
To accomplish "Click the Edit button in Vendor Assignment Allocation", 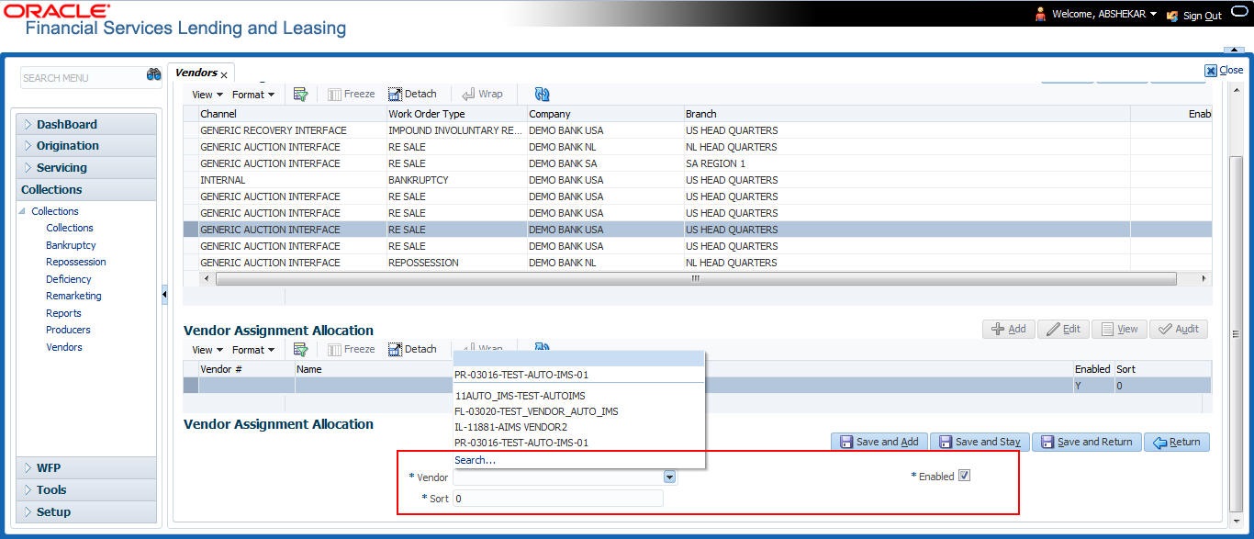I will (1063, 329).
